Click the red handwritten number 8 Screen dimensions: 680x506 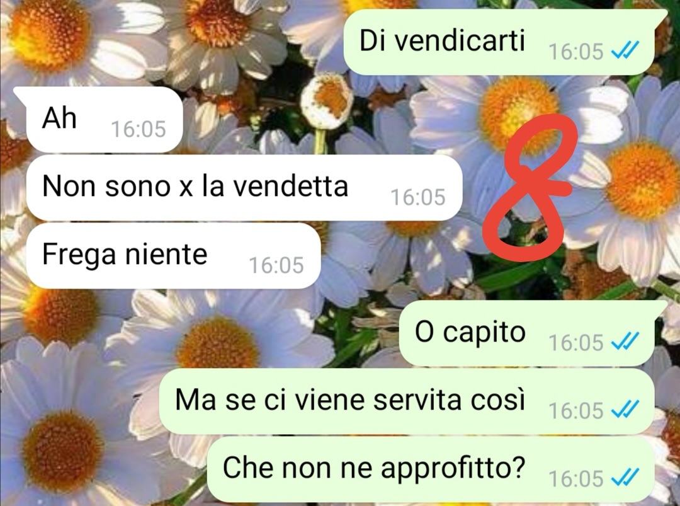[x=531, y=188]
